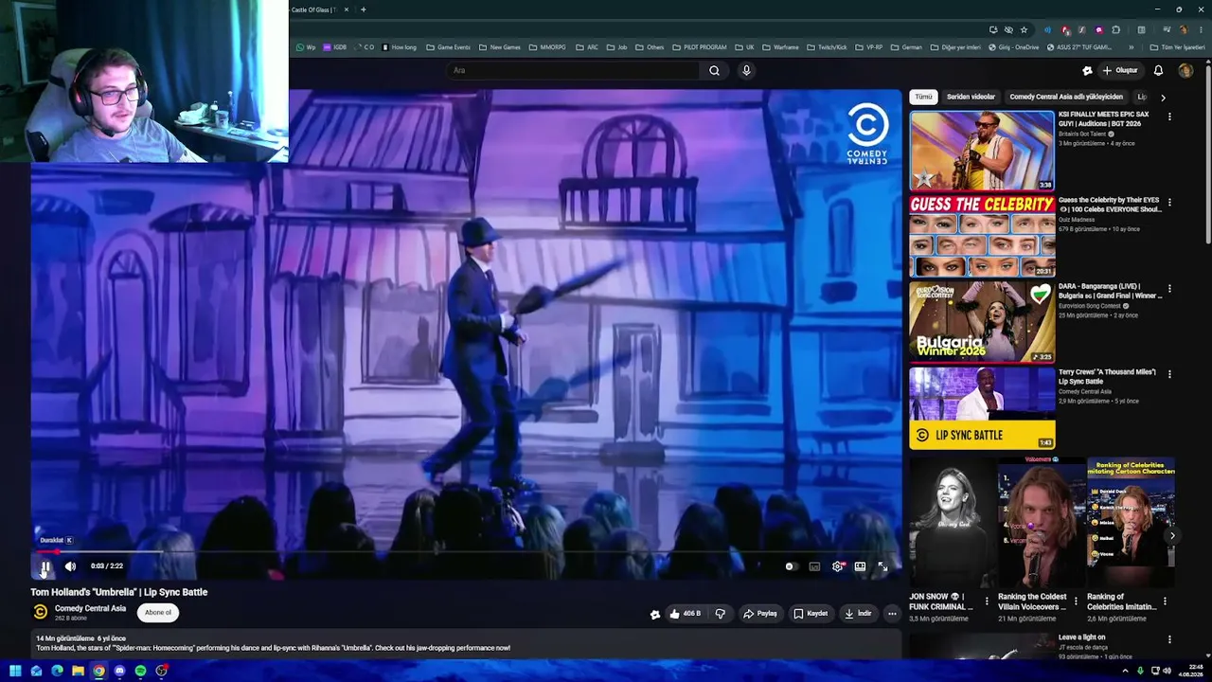Viewport: 1212px width, 682px height.
Task: Open the Wp WhatsApp bookmark
Action: (x=306, y=47)
